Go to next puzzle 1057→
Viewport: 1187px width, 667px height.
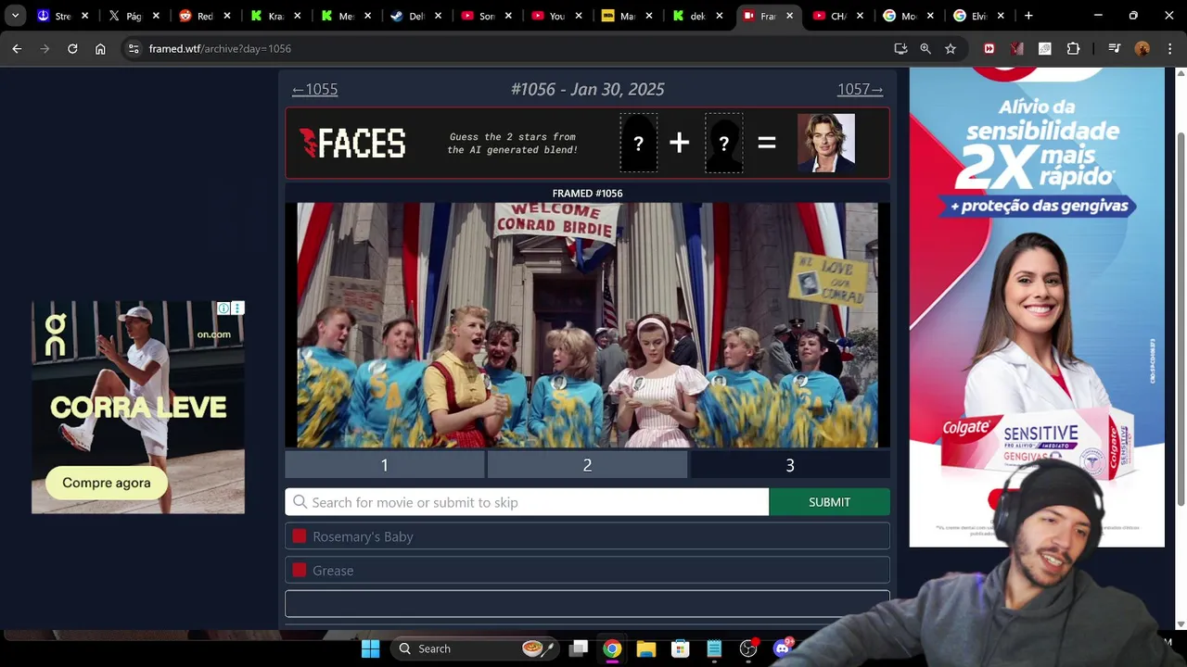860,89
